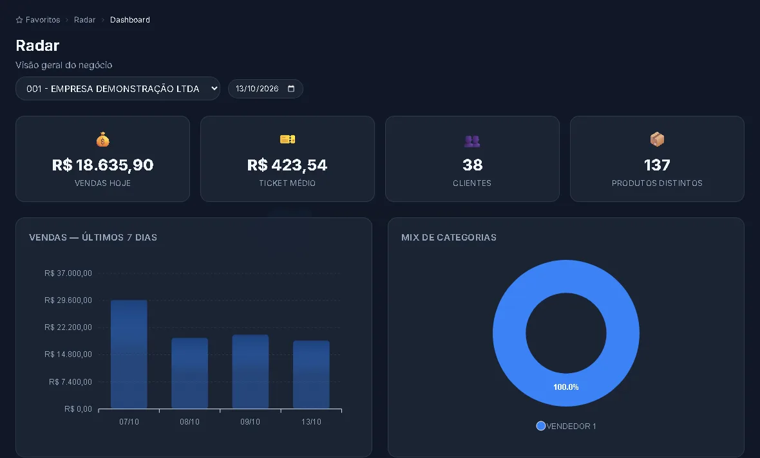760x458 pixels.
Task: Click the VENDAS — ÚLTIMOS 7 DIAS title
Action: pos(93,237)
